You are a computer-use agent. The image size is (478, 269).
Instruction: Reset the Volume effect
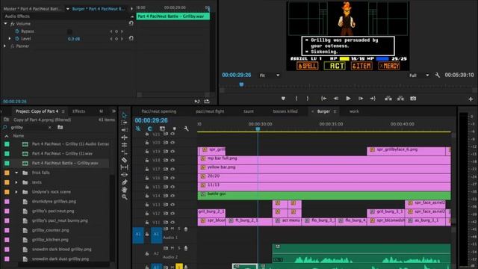pos(131,23)
